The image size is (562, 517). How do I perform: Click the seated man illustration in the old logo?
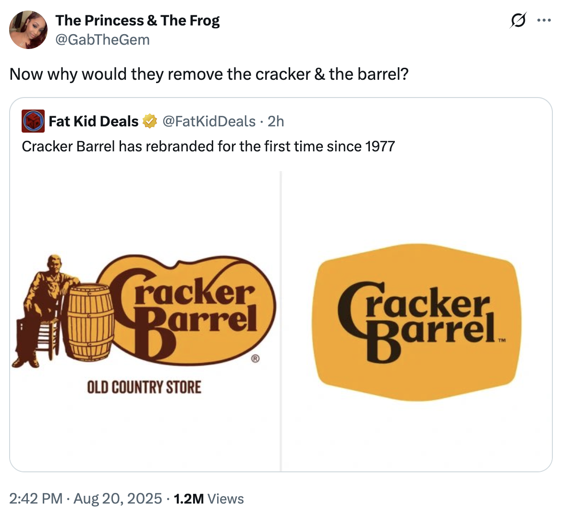tap(43, 308)
